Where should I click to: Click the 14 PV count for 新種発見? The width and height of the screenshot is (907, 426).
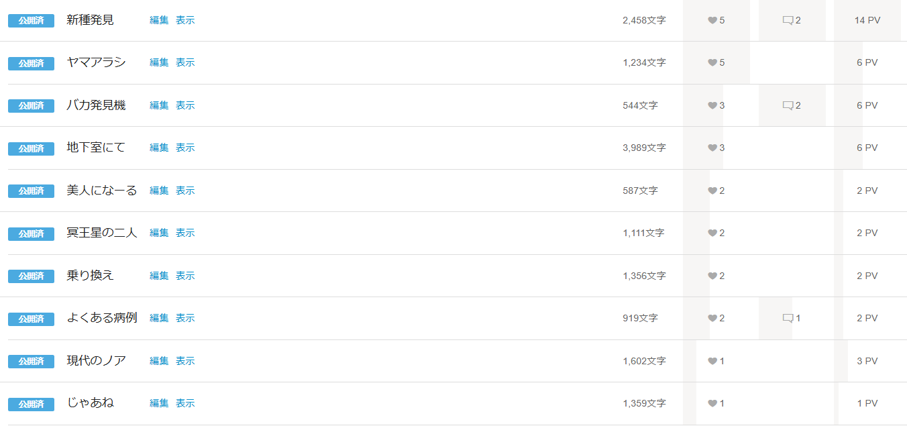[x=867, y=20]
